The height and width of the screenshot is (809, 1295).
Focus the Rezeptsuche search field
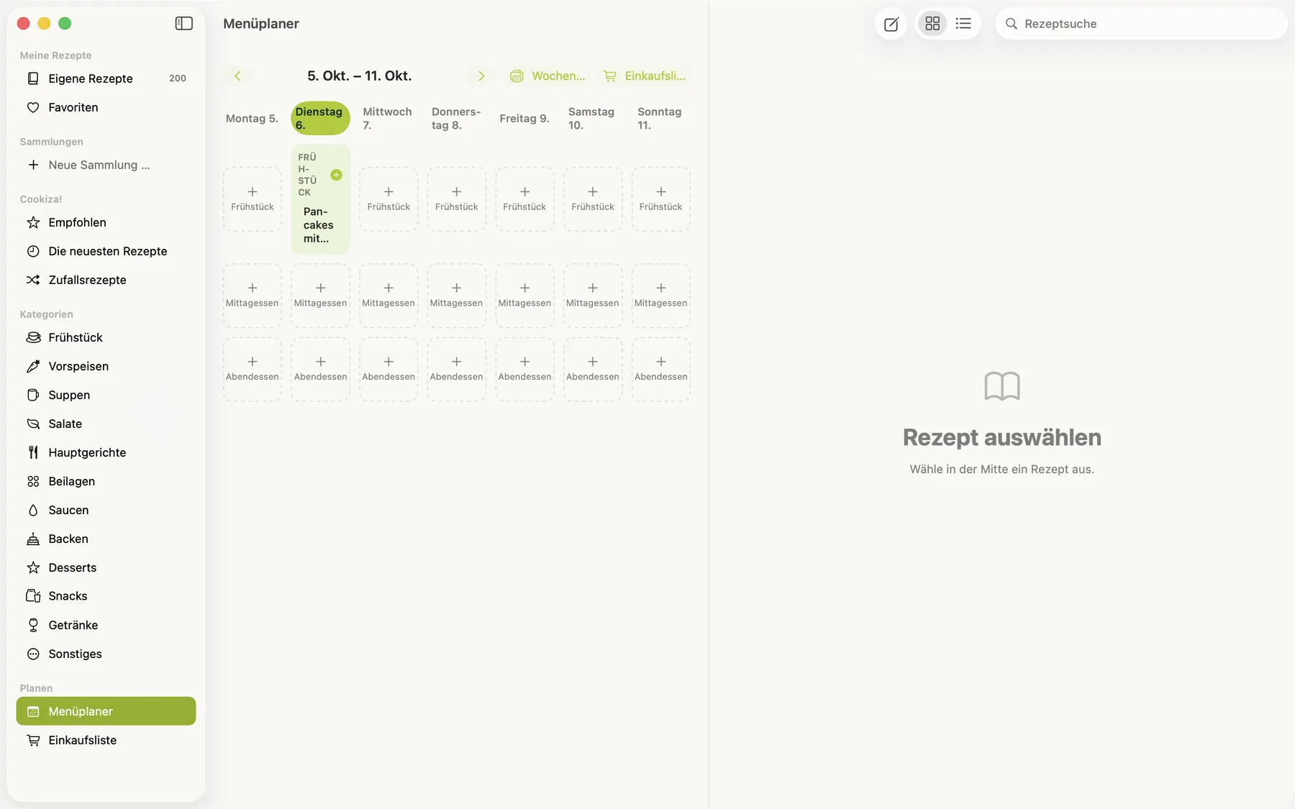(x=1141, y=24)
